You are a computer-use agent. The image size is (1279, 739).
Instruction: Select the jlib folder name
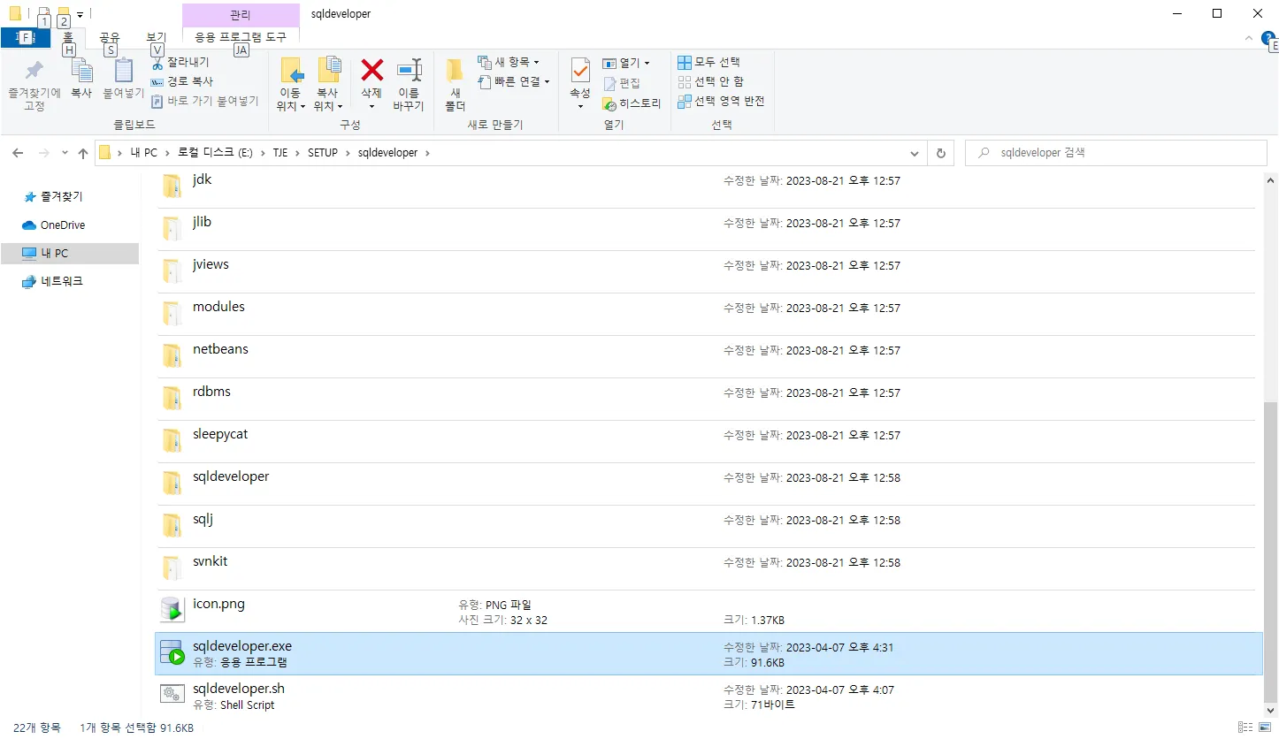point(202,222)
